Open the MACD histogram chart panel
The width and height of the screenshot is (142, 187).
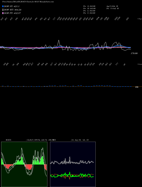click(24, 164)
